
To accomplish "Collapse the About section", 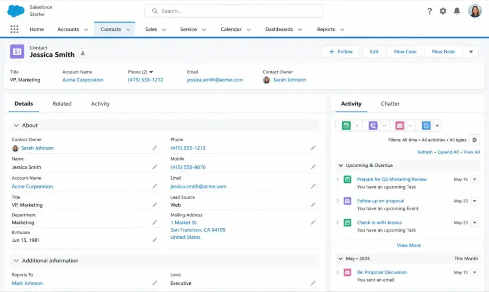I will [x=16, y=125].
